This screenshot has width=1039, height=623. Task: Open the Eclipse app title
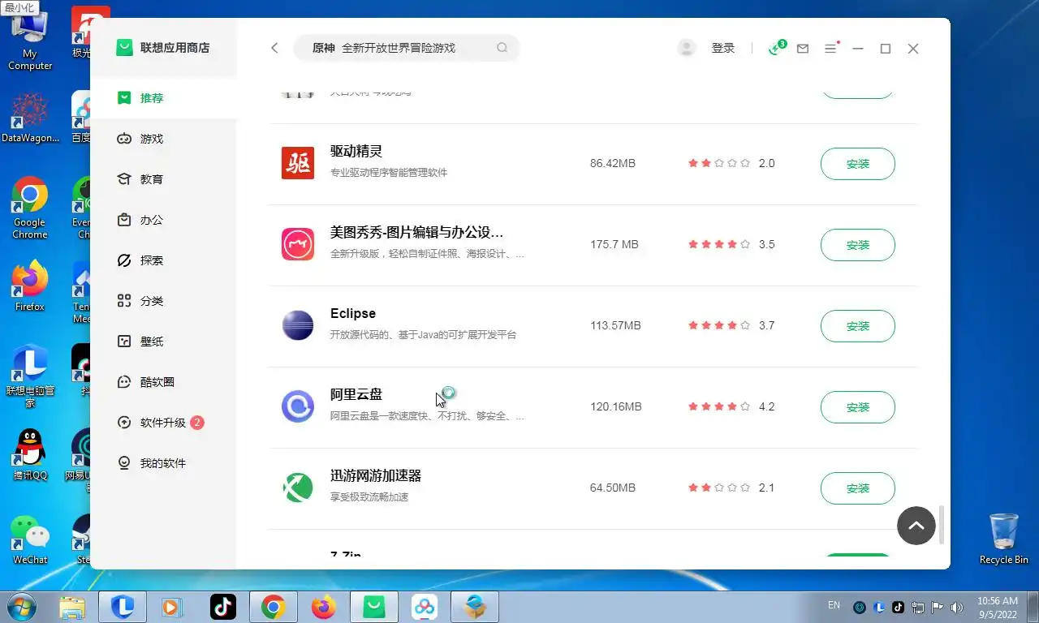point(353,314)
